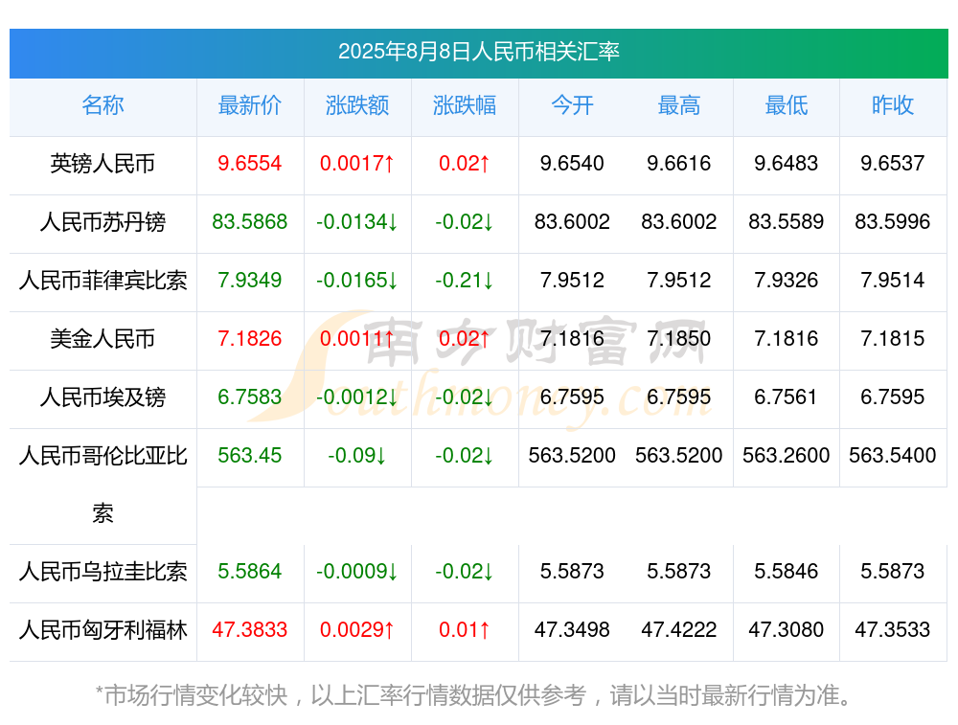
Task: Click change amount -0.0165↓
Action: click(357, 281)
